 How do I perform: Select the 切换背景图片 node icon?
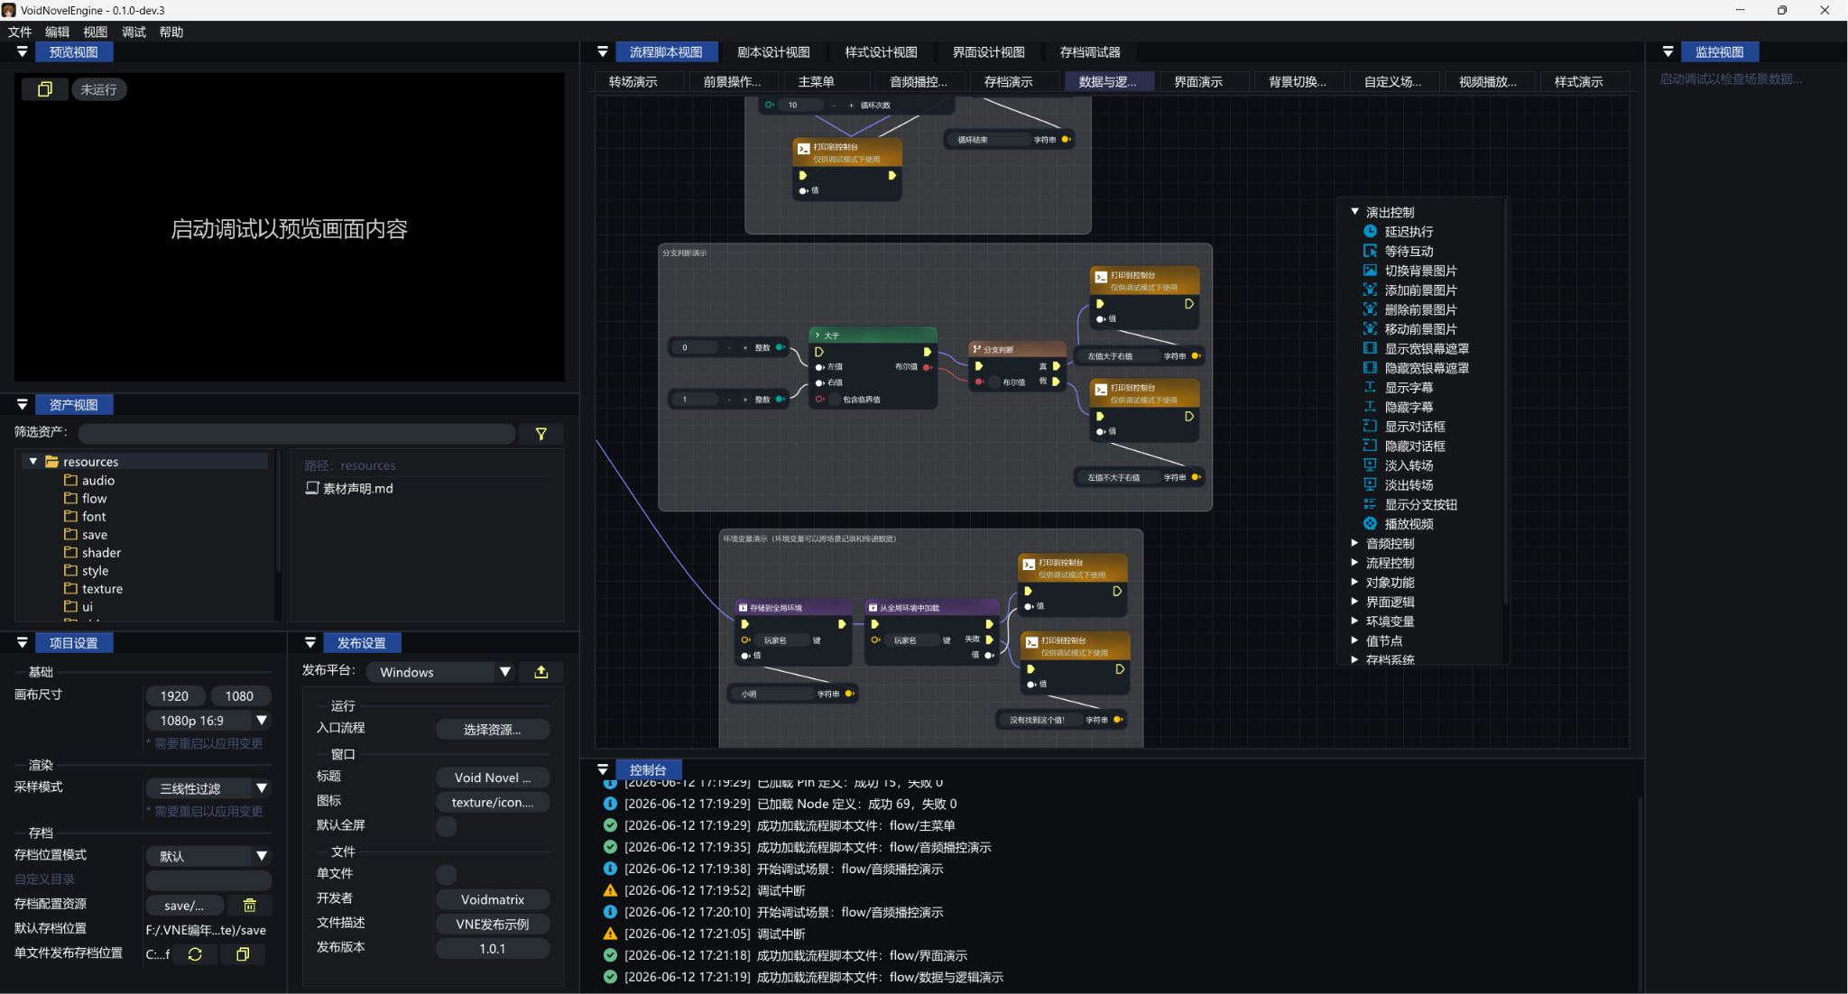(1370, 271)
